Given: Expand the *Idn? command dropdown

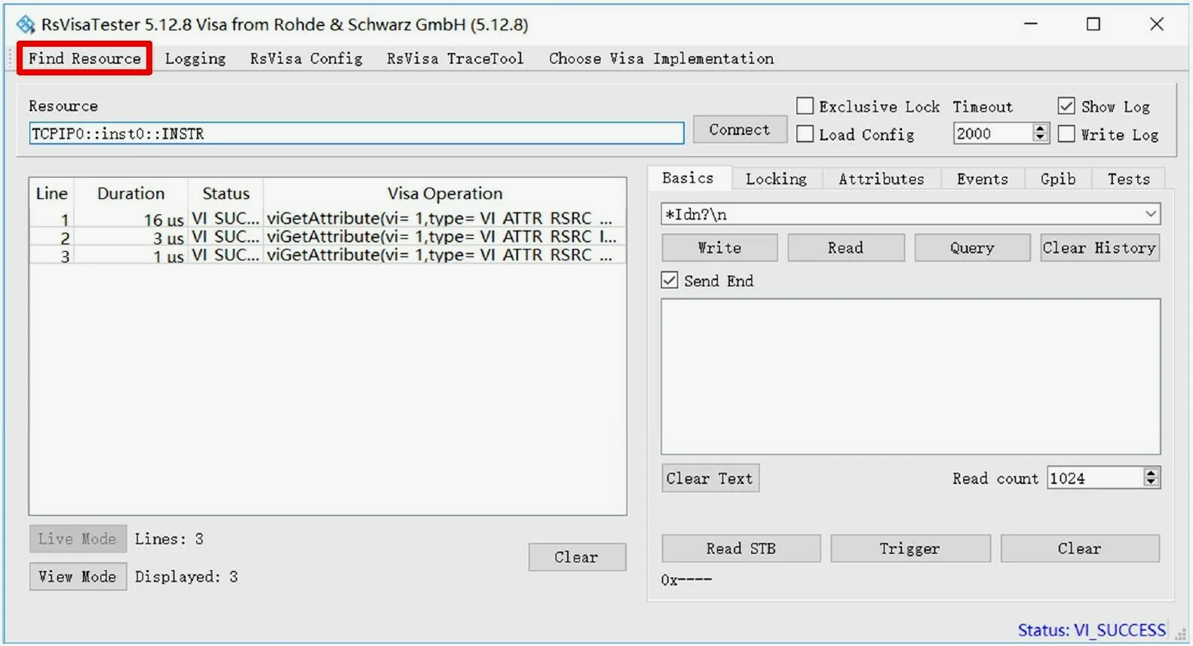Looking at the screenshot, I should pyautogui.click(x=1151, y=214).
